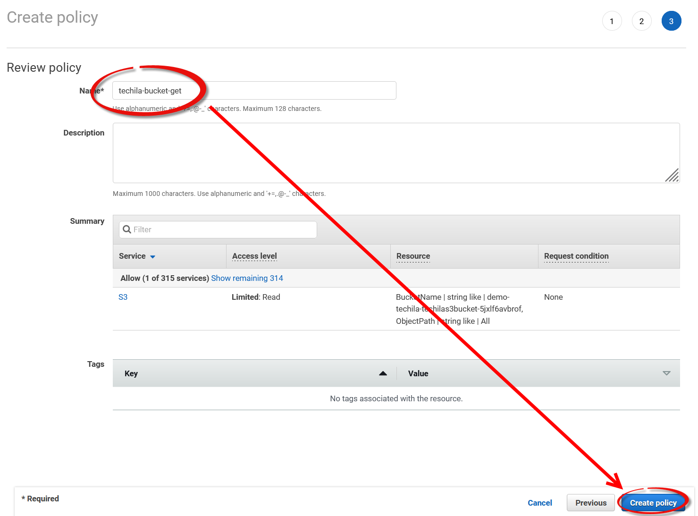Image resolution: width=698 pixels, height=516 pixels.
Task: Click the Access level column header
Action: [x=254, y=256]
